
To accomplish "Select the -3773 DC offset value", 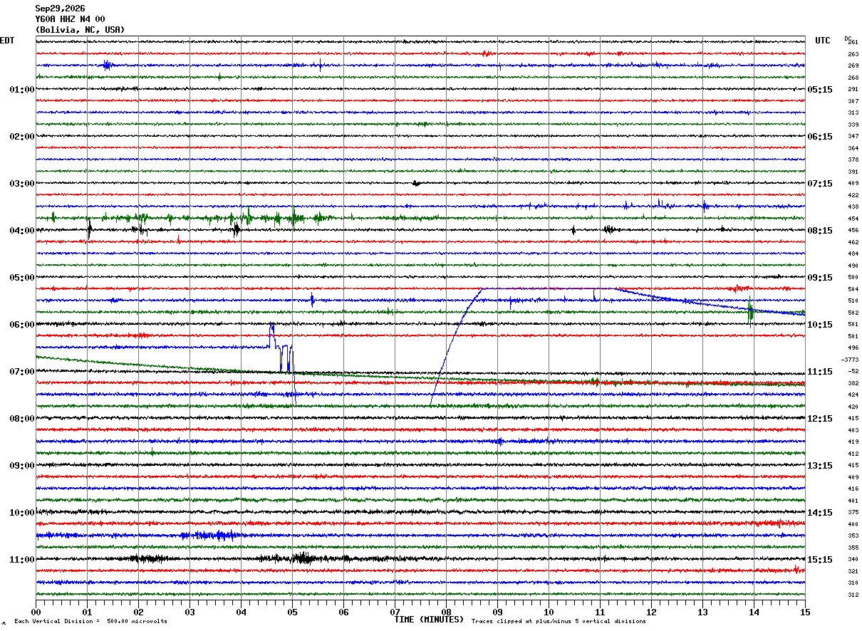I will click(x=850, y=360).
